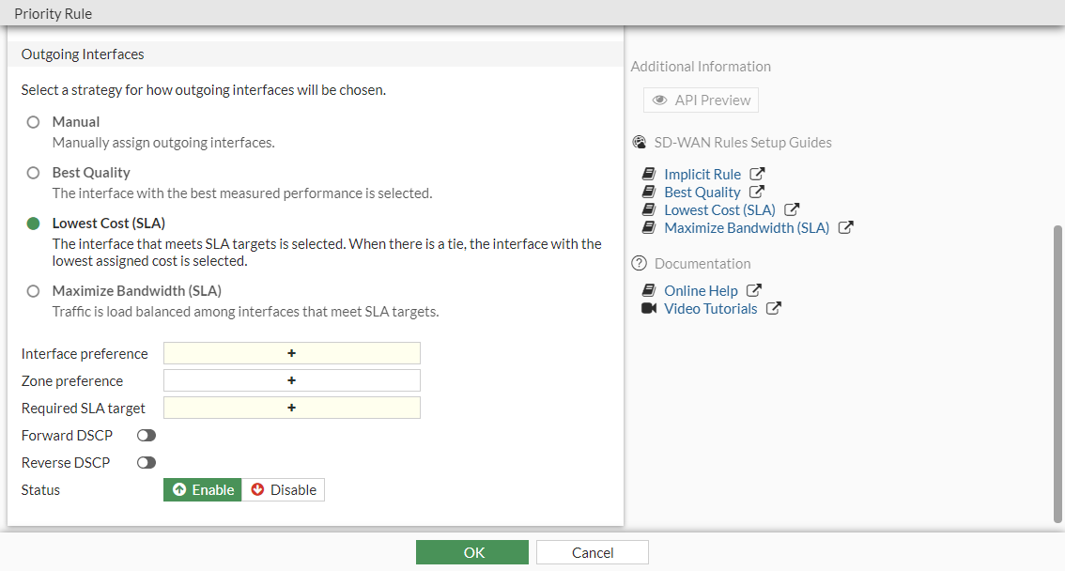Select the Manual strategy radio button
Viewport: 1065px width, 571px height.
pos(34,122)
